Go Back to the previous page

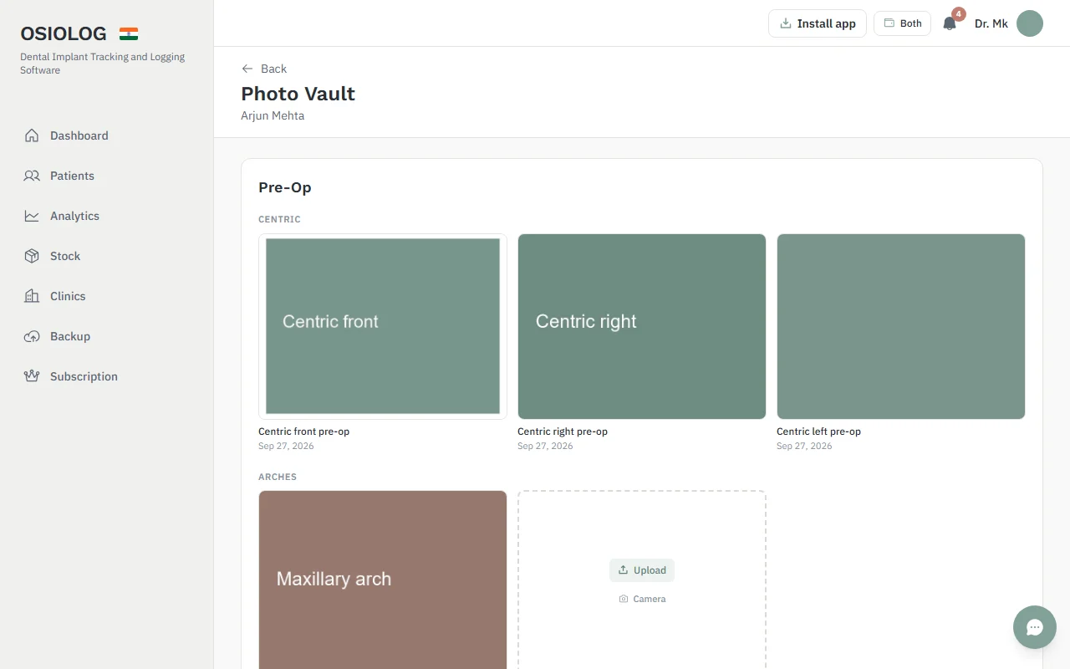pyautogui.click(x=264, y=69)
